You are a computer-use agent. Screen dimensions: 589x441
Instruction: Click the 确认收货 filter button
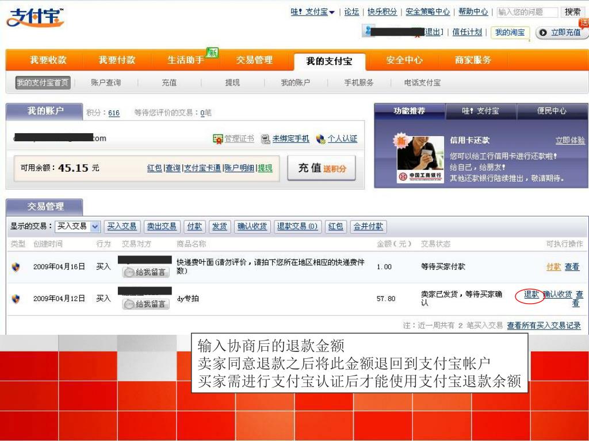253,226
